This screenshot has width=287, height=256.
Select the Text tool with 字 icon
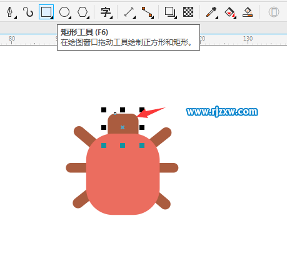[106, 12]
